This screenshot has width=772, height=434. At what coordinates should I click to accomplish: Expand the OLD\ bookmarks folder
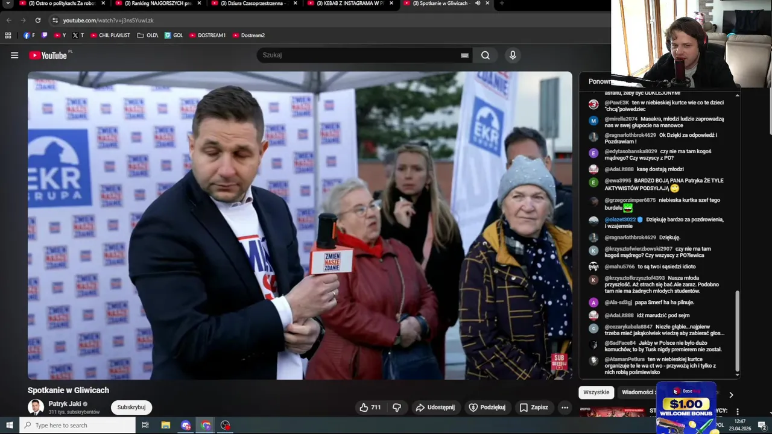click(148, 36)
